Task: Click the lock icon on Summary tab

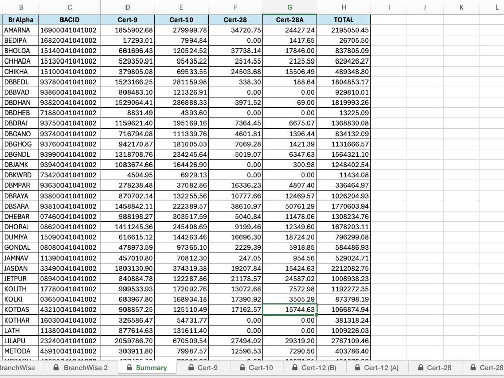Action: pos(129,367)
